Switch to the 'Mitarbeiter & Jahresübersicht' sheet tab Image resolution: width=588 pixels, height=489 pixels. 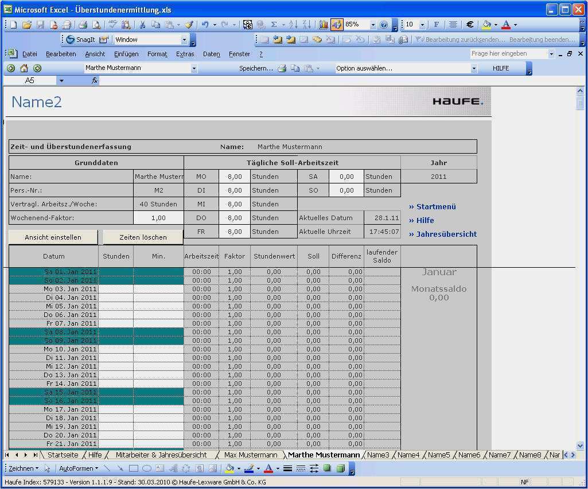click(x=161, y=455)
